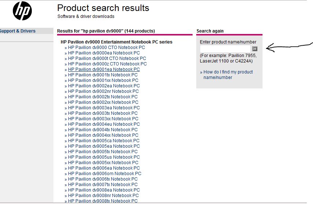Open HP Pavilion dv9000 CTO Notebook PC link

(x=106, y=48)
